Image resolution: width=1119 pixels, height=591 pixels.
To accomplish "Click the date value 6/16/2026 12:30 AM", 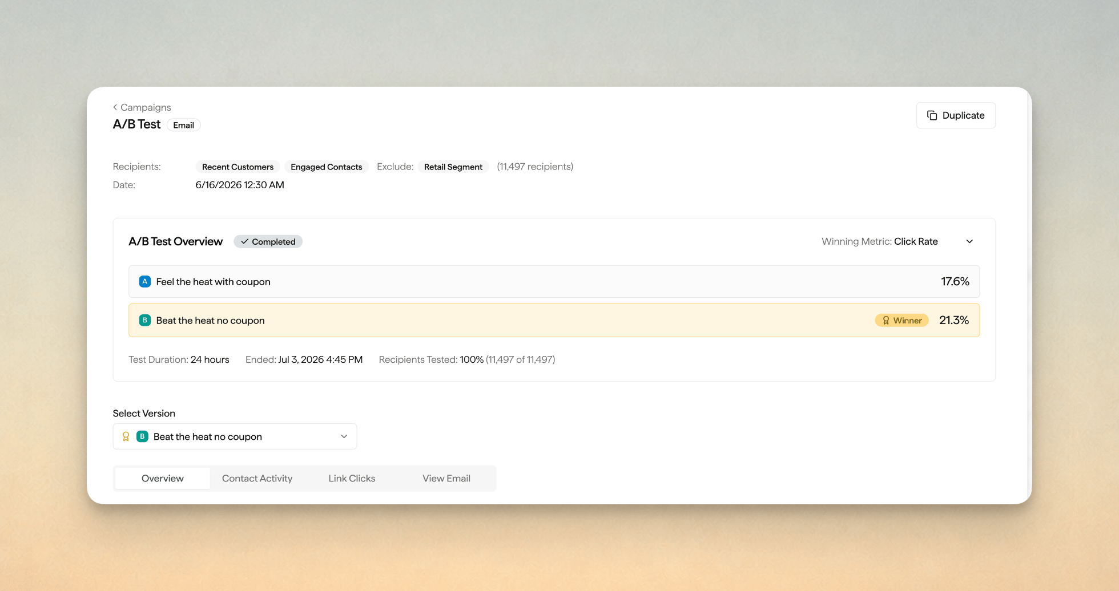I will click(240, 185).
